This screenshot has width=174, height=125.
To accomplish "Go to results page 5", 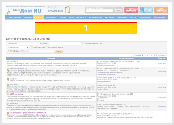I will click(149, 55).
